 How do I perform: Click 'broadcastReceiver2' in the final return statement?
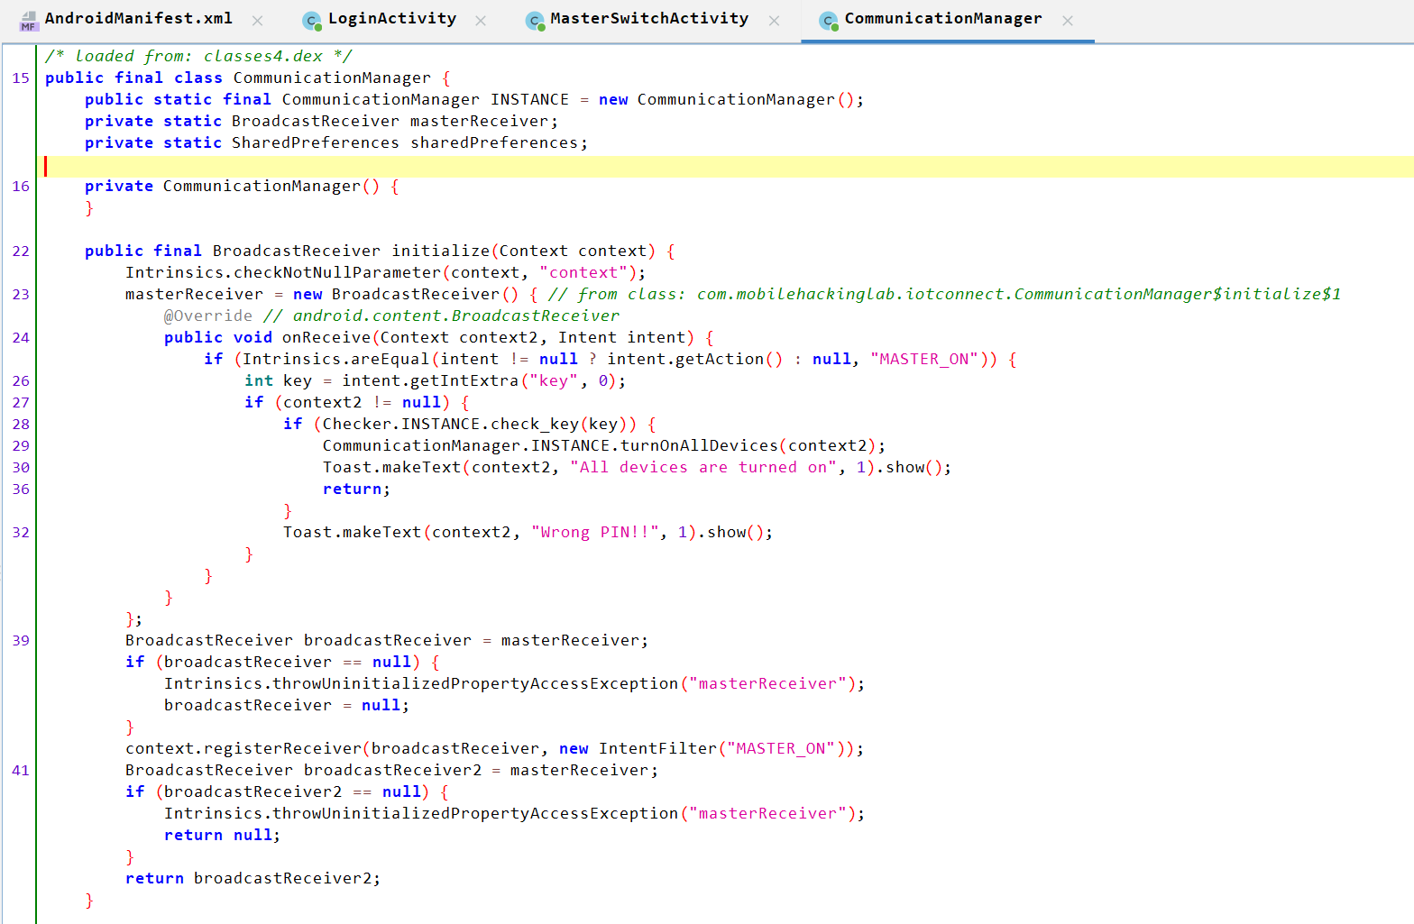point(282,878)
